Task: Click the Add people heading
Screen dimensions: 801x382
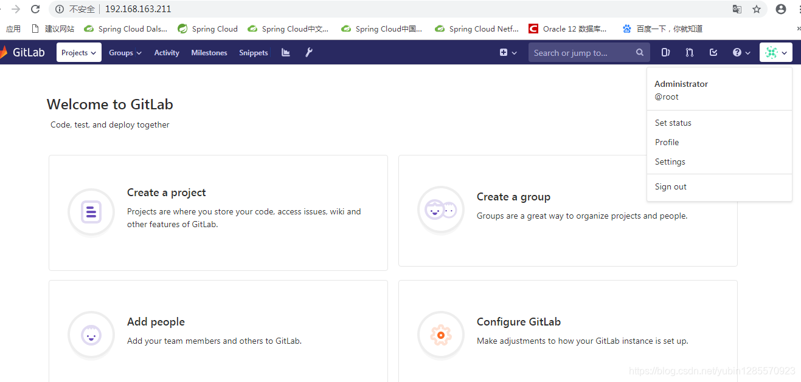Action: 156,322
